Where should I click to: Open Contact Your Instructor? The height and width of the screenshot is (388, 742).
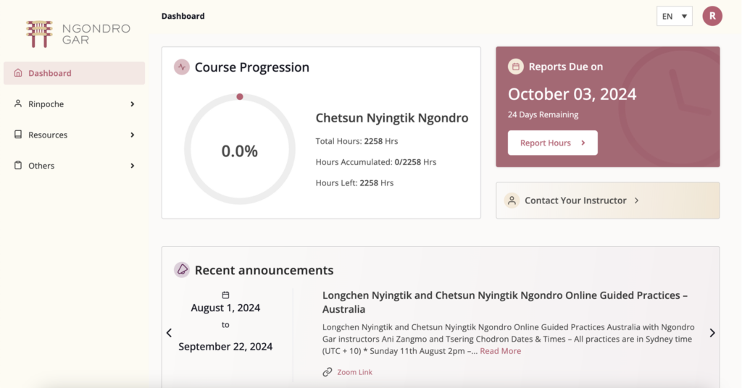[575, 201]
